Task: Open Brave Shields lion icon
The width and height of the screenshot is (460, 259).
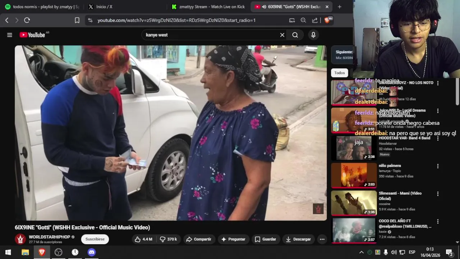Action: [327, 21]
